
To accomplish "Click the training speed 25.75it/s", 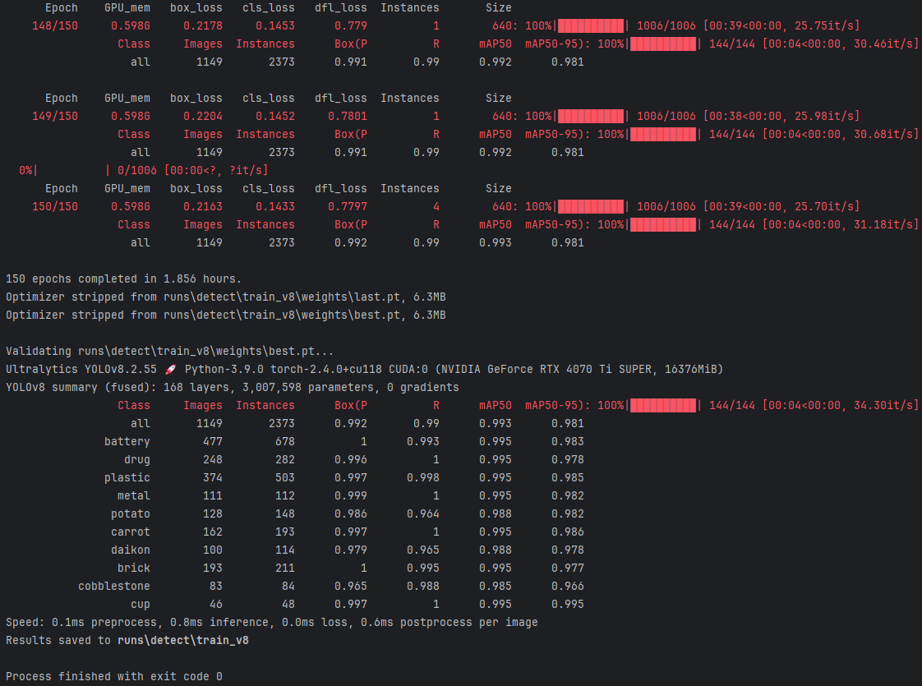I will point(824,25).
